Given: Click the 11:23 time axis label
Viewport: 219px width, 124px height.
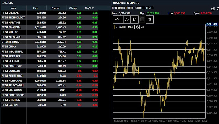Looking at the screenshot, I should [141, 121].
